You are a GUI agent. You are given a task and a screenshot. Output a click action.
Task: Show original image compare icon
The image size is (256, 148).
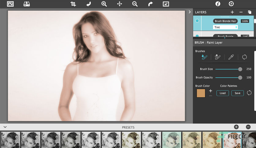coord(166,4)
